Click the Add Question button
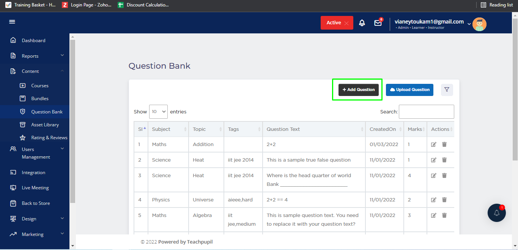The width and height of the screenshot is (518, 250). tap(359, 90)
